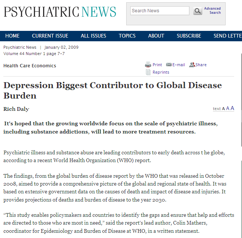Image resolution: width=242 pixels, height=238 pixels.
Task: Select the smallest text size A
Action: click(x=223, y=109)
